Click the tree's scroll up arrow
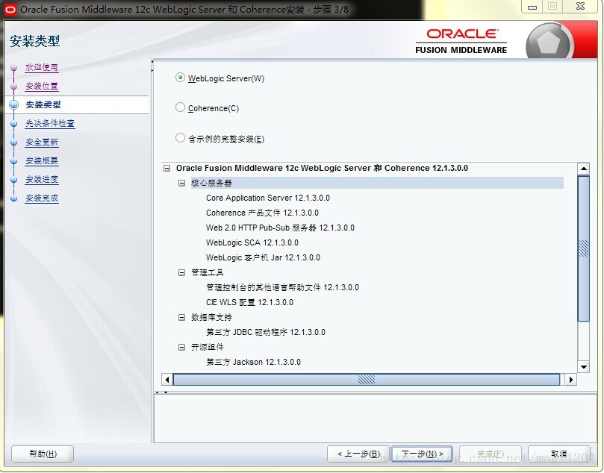Screen dimensions: 604x473 tap(584, 169)
